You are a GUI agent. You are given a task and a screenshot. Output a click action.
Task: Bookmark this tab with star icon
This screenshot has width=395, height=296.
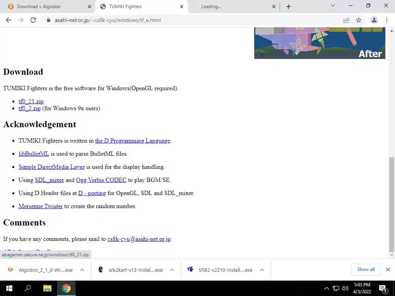click(x=359, y=20)
